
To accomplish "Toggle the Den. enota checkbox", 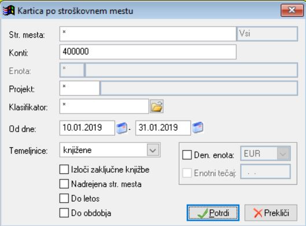I will [x=187, y=155].
